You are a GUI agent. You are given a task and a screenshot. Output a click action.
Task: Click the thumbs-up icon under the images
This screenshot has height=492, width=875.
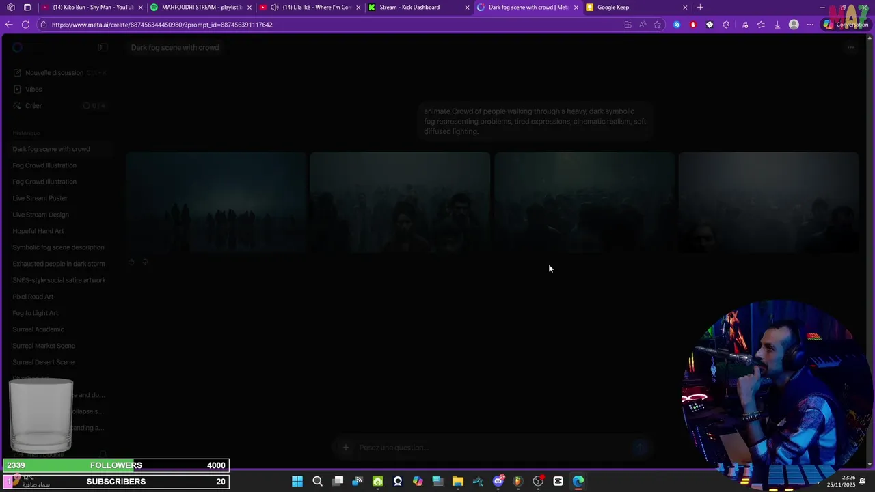click(x=132, y=262)
